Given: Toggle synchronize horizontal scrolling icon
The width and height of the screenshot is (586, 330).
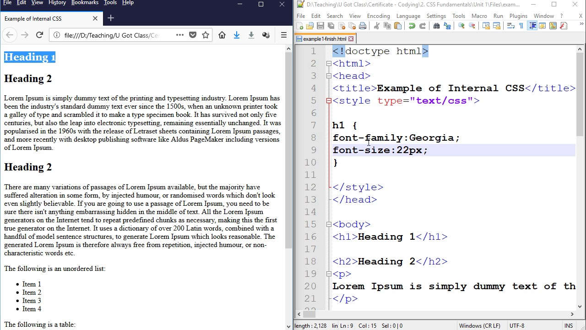Looking at the screenshot, I should (x=496, y=26).
